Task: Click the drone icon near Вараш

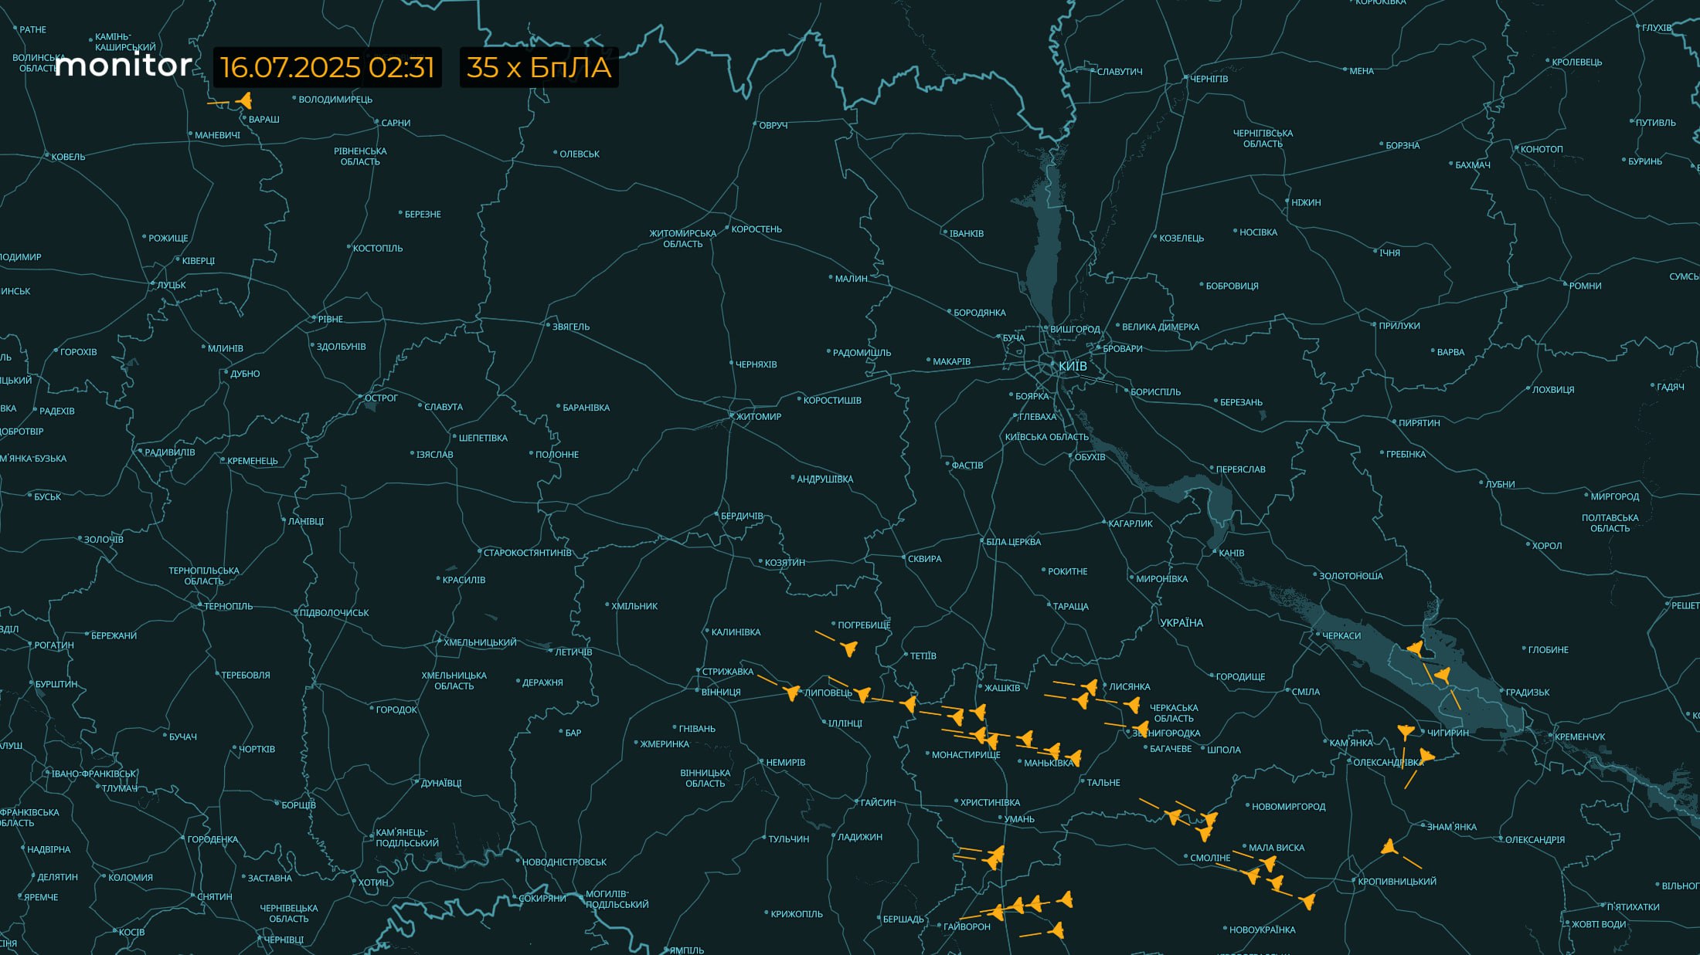Action: [245, 101]
